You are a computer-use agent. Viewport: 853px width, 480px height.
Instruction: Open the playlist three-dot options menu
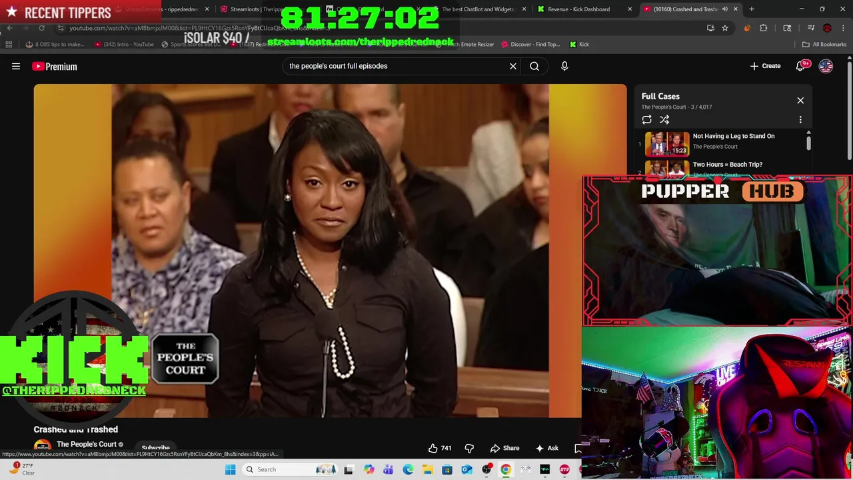click(800, 120)
